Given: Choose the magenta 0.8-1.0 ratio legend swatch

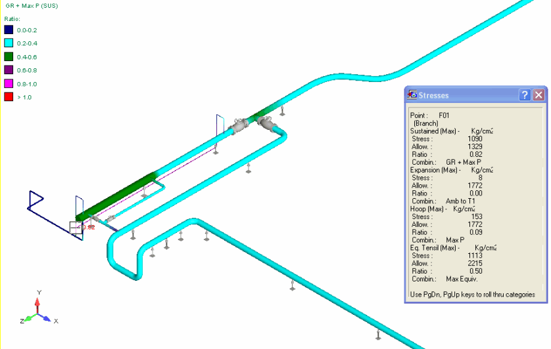Looking at the screenshot, I should (9, 83).
